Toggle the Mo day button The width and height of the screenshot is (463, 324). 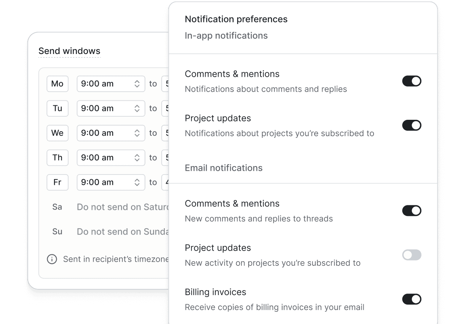[x=57, y=84]
